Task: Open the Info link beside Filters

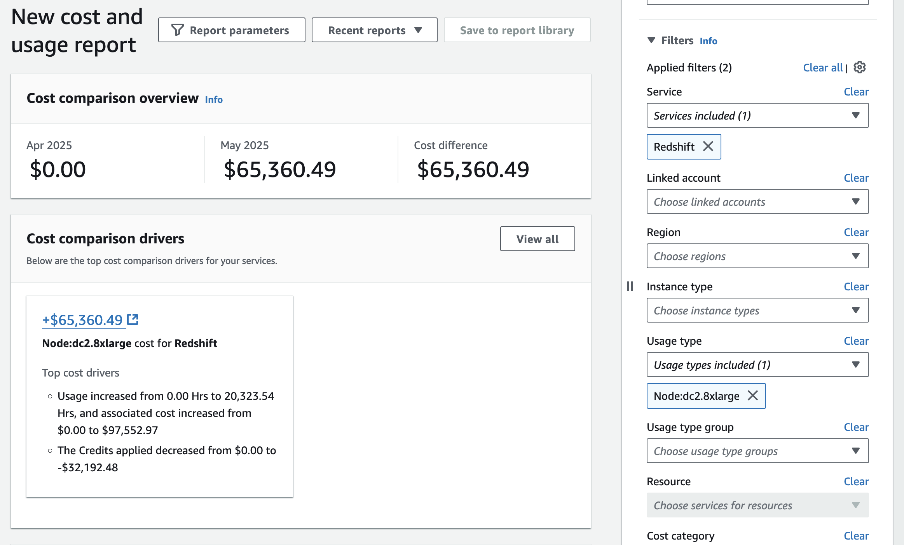Action: [708, 41]
